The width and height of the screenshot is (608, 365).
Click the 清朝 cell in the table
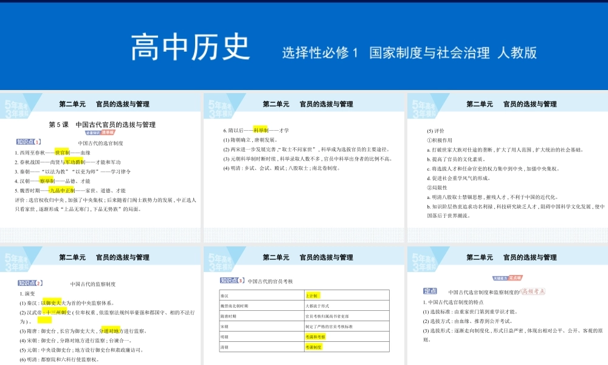262,347
